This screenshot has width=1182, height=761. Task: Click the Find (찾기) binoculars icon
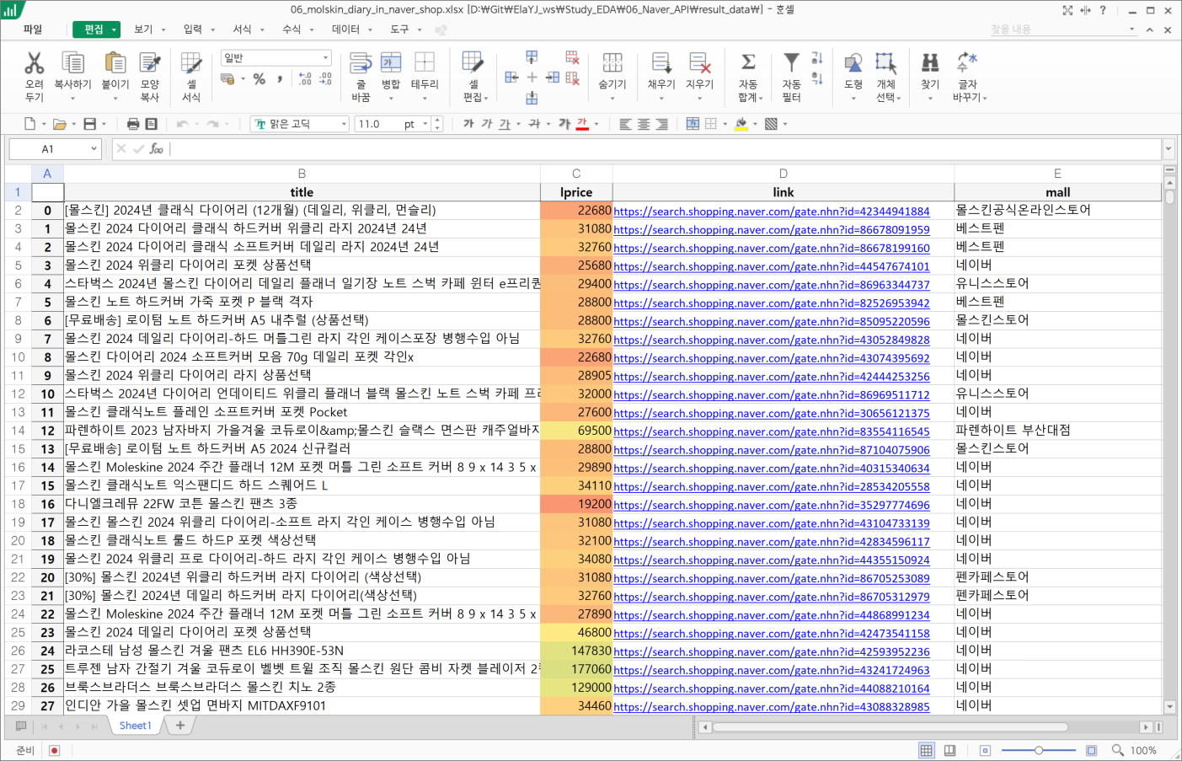click(x=930, y=63)
